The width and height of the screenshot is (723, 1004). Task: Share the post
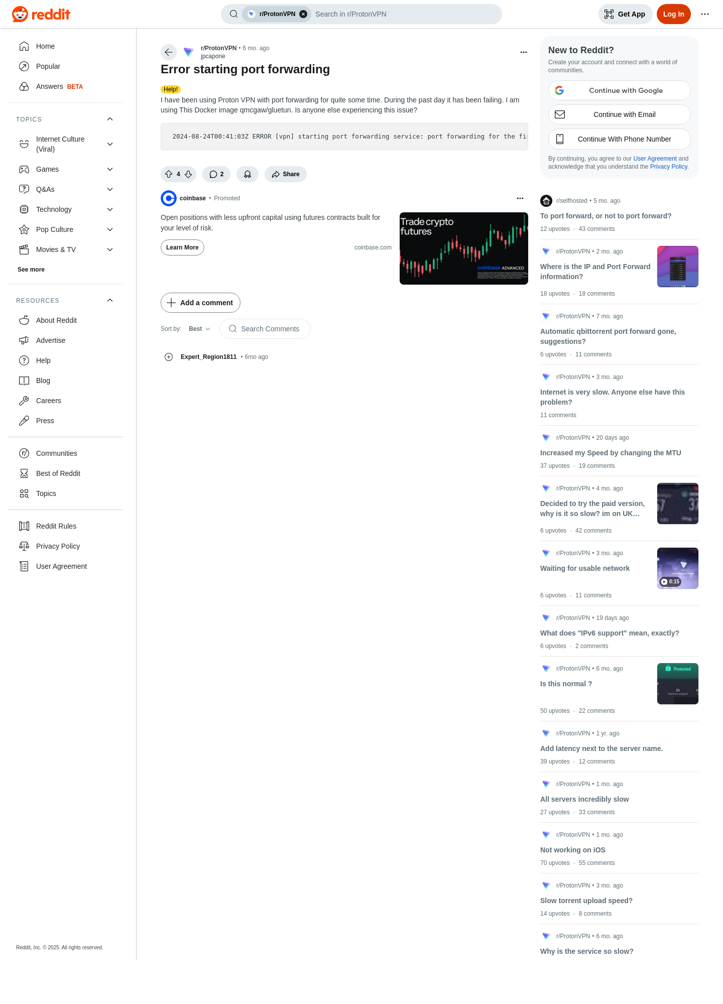[286, 174]
